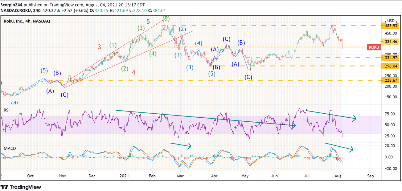Click the Scorpio244 author name

[x=12, y=5]
